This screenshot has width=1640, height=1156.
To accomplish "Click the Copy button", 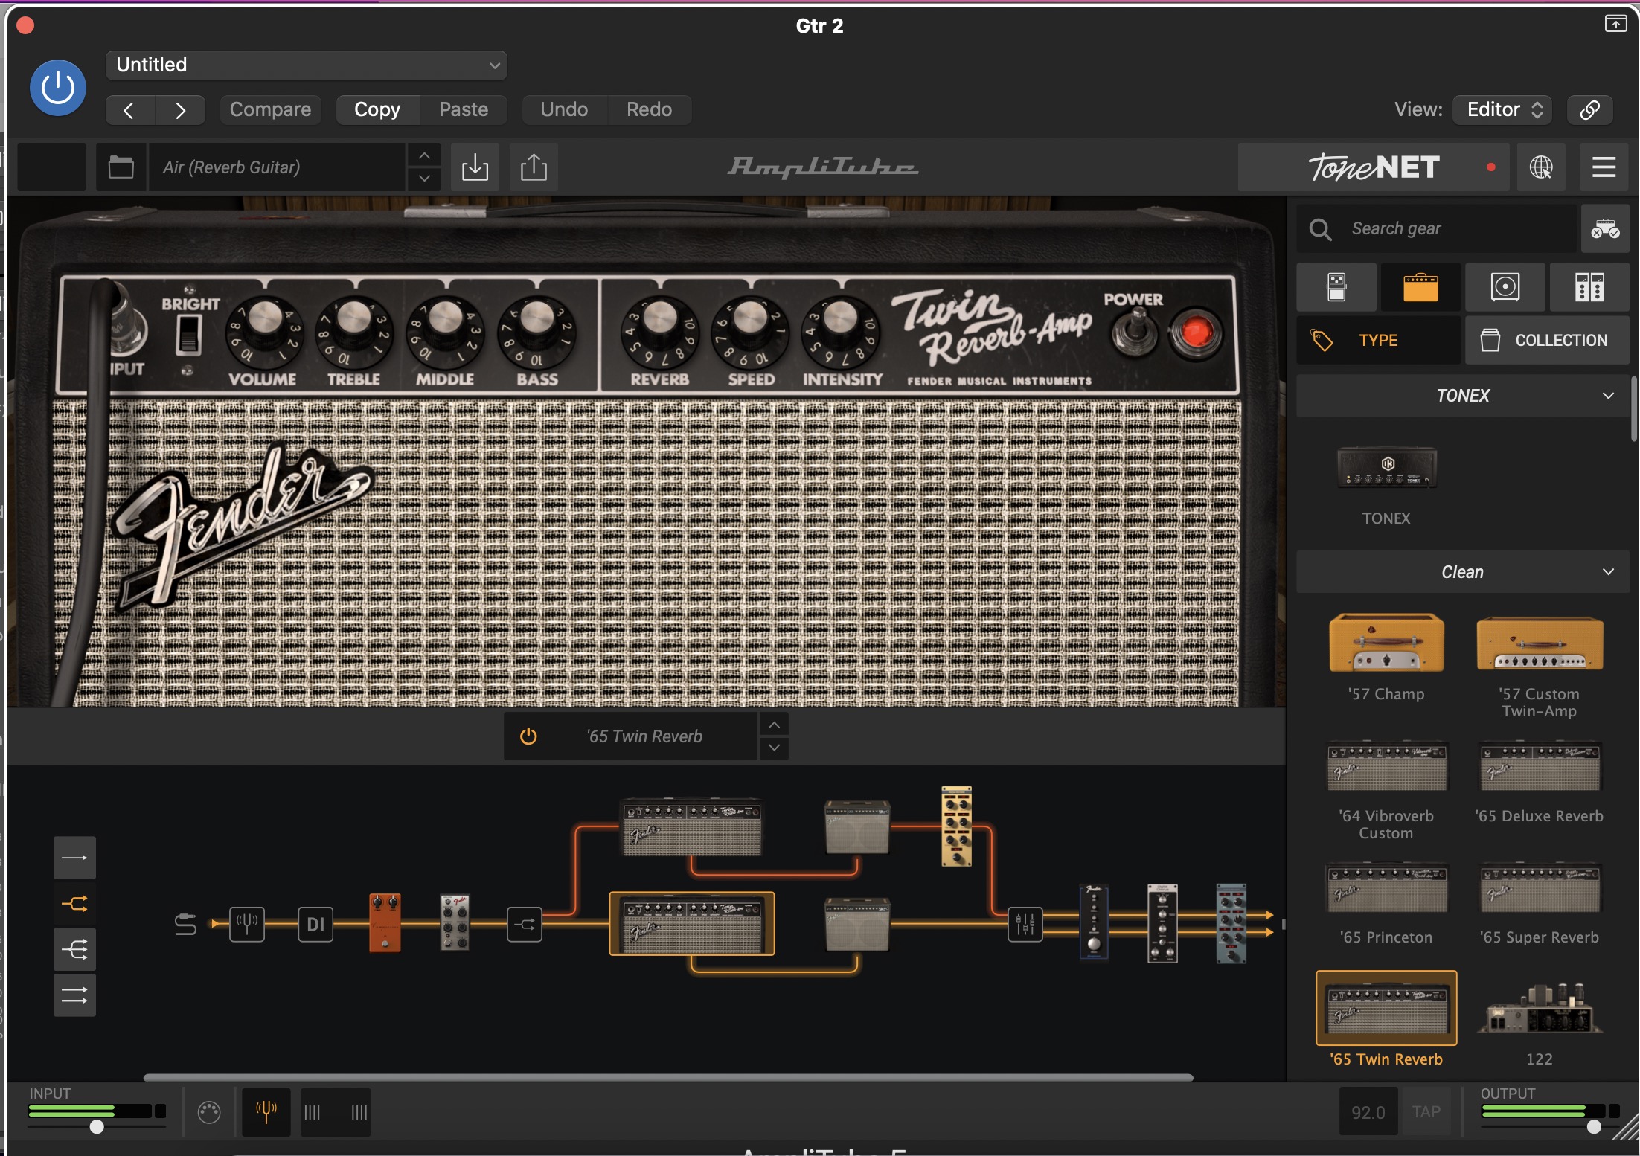I will [377, 110].
